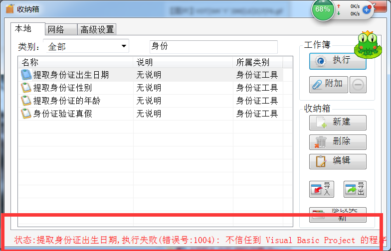Viewport: 391px width, 251px height.
Task: Click the 删除 (Delete) trash button
Action: click(338, 142)
